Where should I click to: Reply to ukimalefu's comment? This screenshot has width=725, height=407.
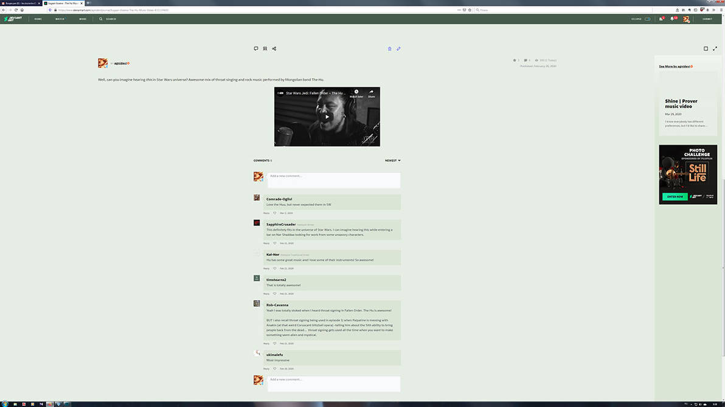click(266, 369)
